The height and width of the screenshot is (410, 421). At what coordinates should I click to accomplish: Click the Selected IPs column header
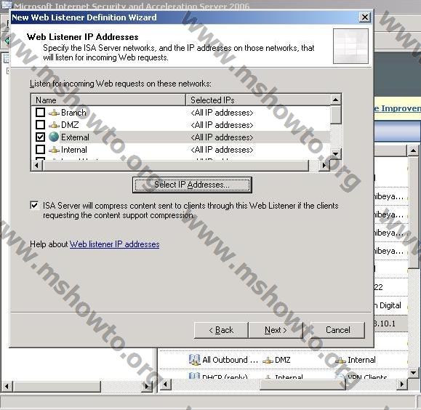tap(257, 100)
